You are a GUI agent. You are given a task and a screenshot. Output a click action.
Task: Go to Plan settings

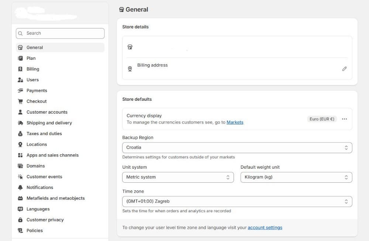(x=60, y=58)
